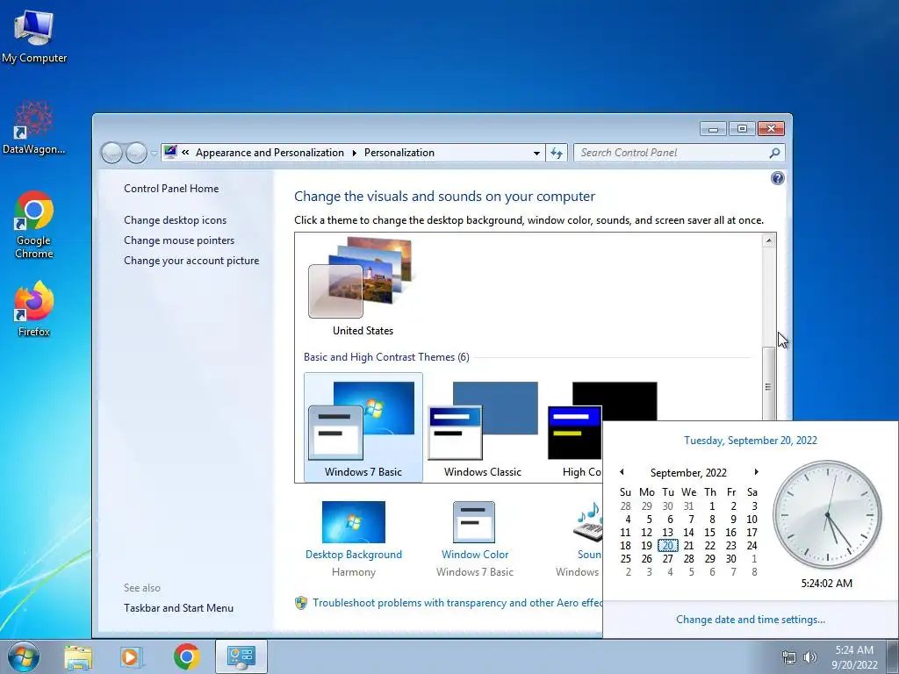Open recent pages dropdown next to Forward
Screen dimensions: 899x674
point(154,153)
